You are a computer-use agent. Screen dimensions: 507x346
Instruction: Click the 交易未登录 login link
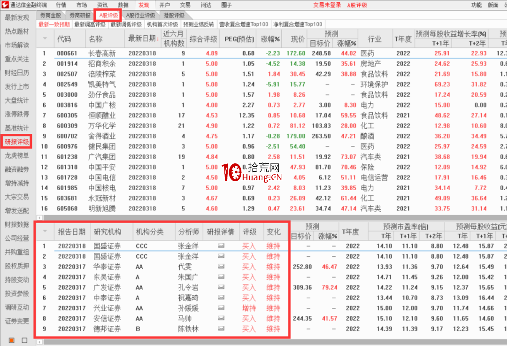pyautogui.click(x=327, y=5)
